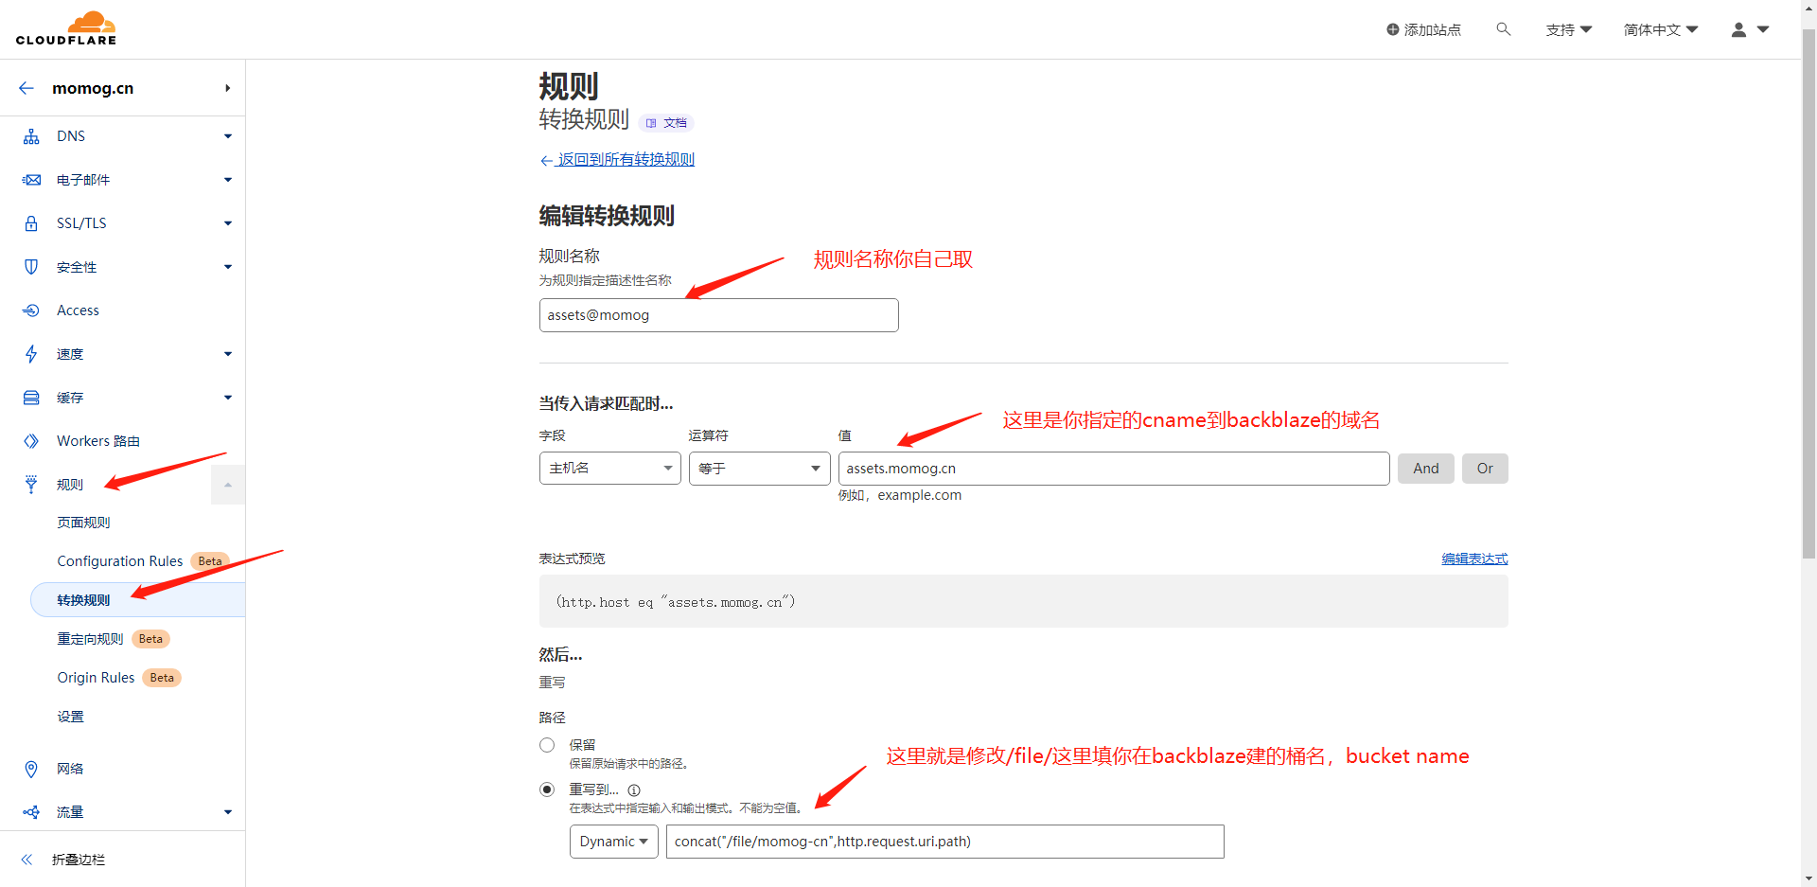The height and width of the screenshot is (887, 1817).
Task: Open Origin Rules in the sidebar
Action: [96, 678]
